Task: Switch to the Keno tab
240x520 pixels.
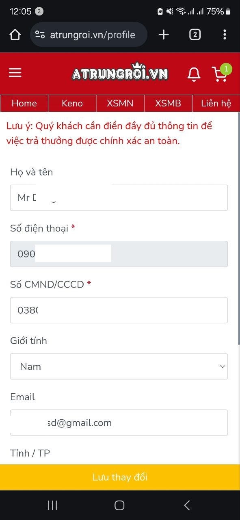Action: click(72, 103)
